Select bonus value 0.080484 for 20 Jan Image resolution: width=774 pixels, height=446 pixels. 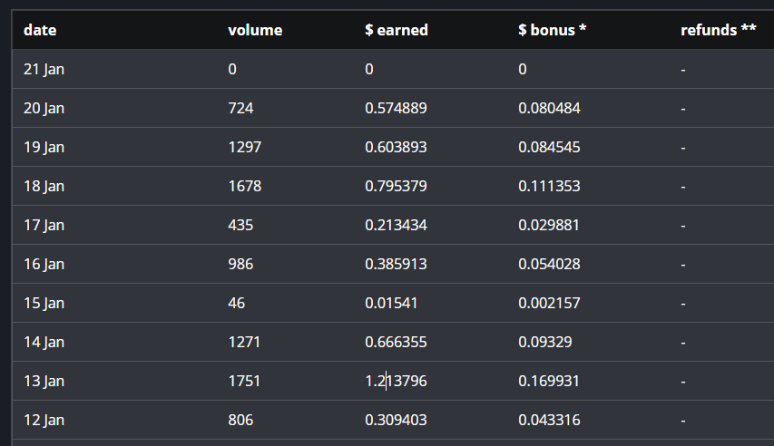549,108
